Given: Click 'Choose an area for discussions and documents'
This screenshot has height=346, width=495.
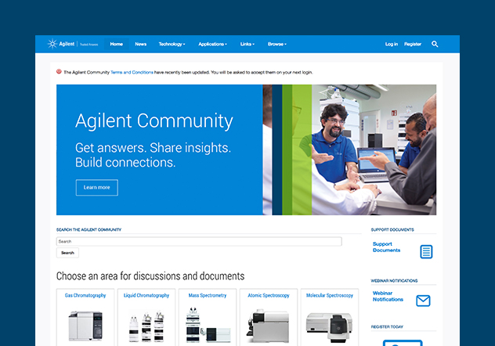Looking at the screenshot, I should point(150,276).
